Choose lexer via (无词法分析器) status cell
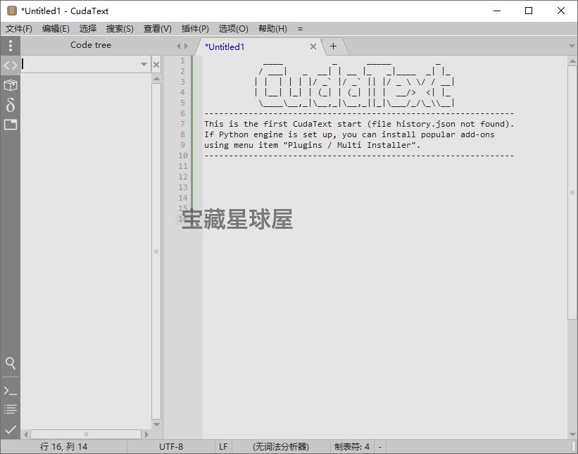The width and height of the screenshot is (578, 454). click(281, 447)
